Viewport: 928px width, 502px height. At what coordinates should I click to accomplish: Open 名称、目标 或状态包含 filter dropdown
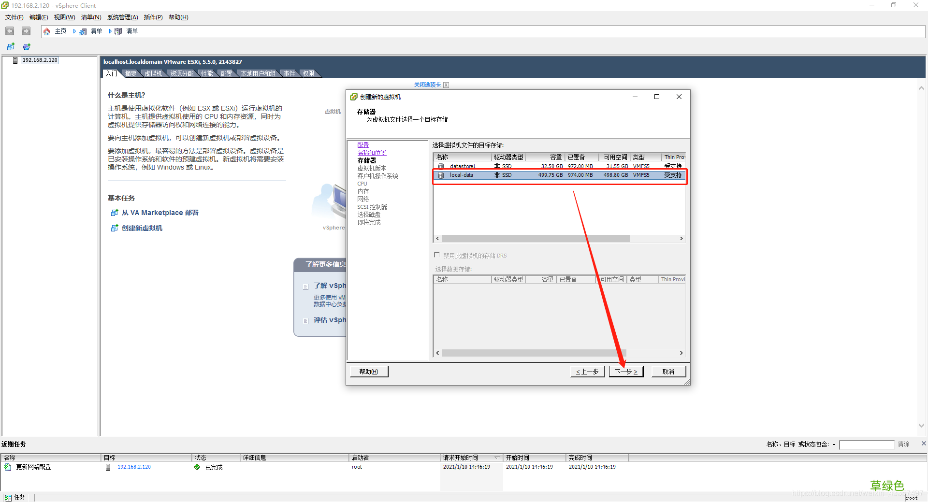click(x=834, y=445)
